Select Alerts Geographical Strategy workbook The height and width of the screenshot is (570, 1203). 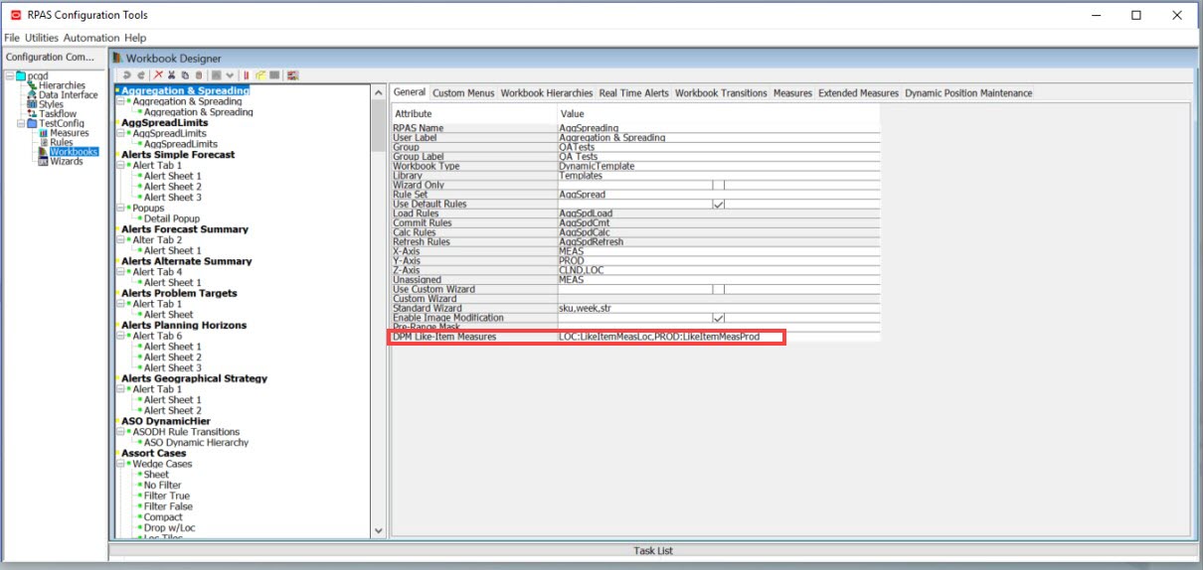click(x=194, y=378)
